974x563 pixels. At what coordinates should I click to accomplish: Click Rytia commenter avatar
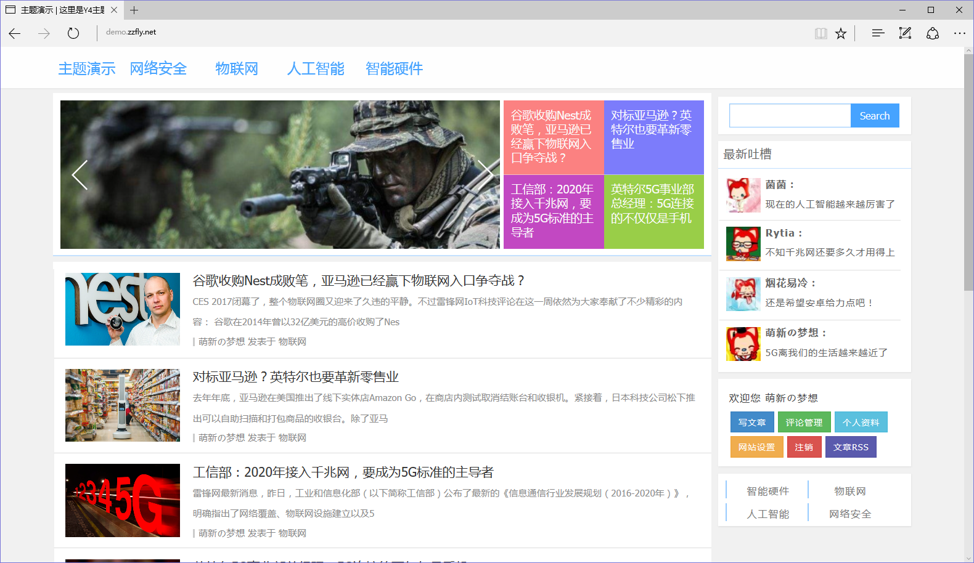pos(743,244)
